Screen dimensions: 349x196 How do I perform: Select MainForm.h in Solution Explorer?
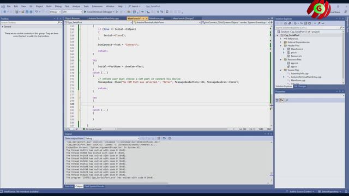297,49
